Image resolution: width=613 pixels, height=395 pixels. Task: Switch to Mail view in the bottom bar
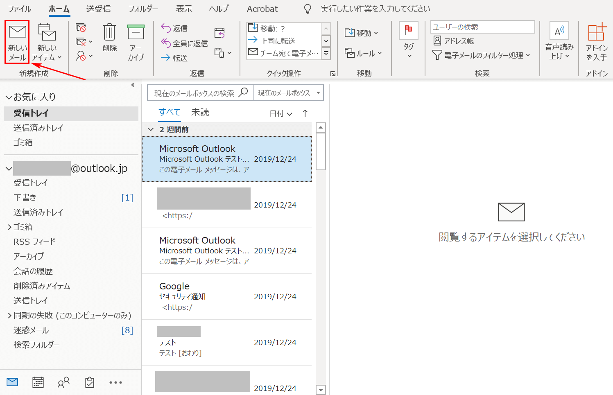click(x=12, y=382)
